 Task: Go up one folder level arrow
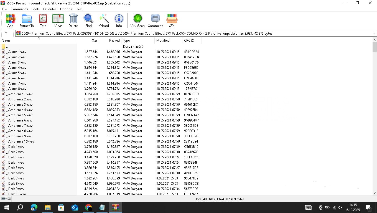(6, 33)
